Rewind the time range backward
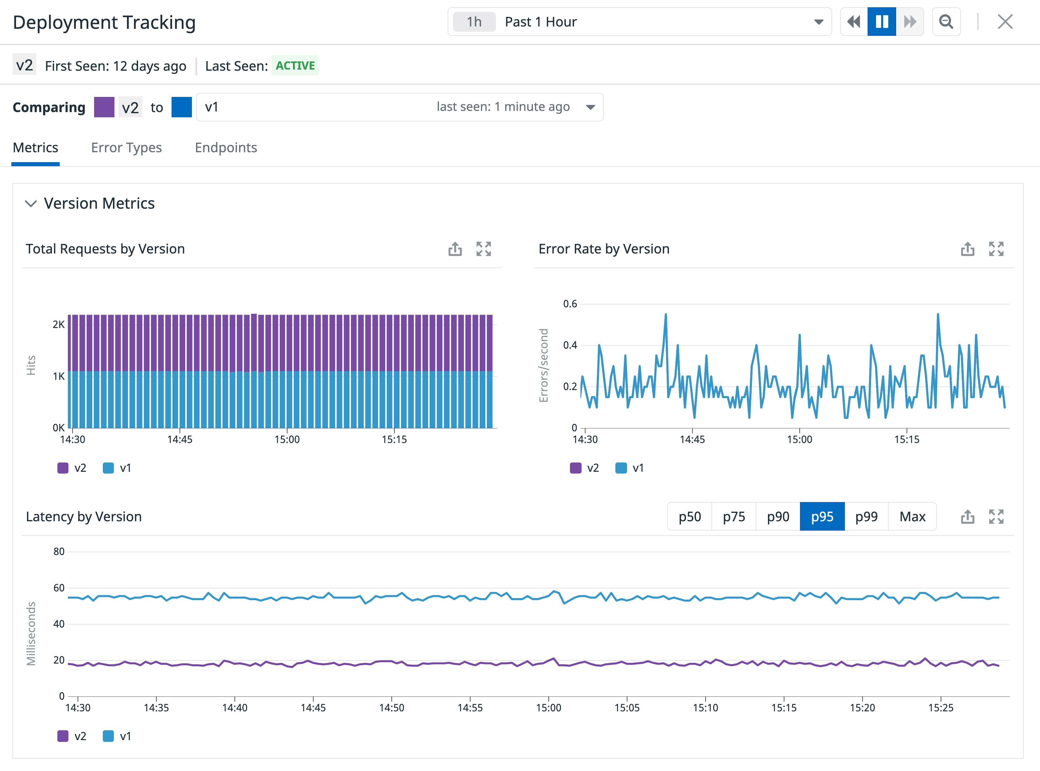 pyautogui.click(x=854, y=22)
